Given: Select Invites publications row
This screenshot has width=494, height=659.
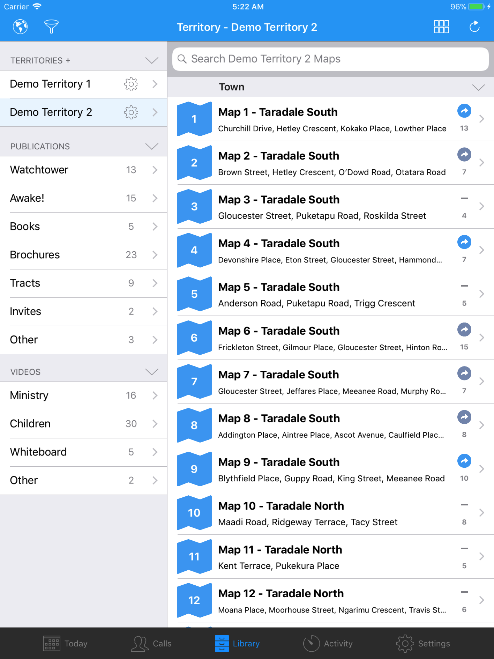Looking at the screenshot, I should point(84,311).
